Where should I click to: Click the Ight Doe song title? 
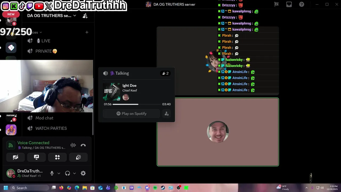[129, 86]
